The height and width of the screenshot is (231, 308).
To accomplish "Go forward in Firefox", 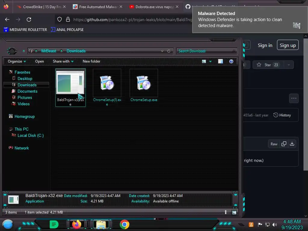I will click(18, 20).
